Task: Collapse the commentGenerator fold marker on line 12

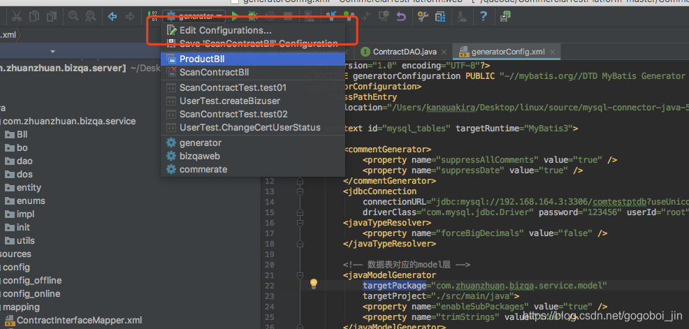Action: click(300, 180)
